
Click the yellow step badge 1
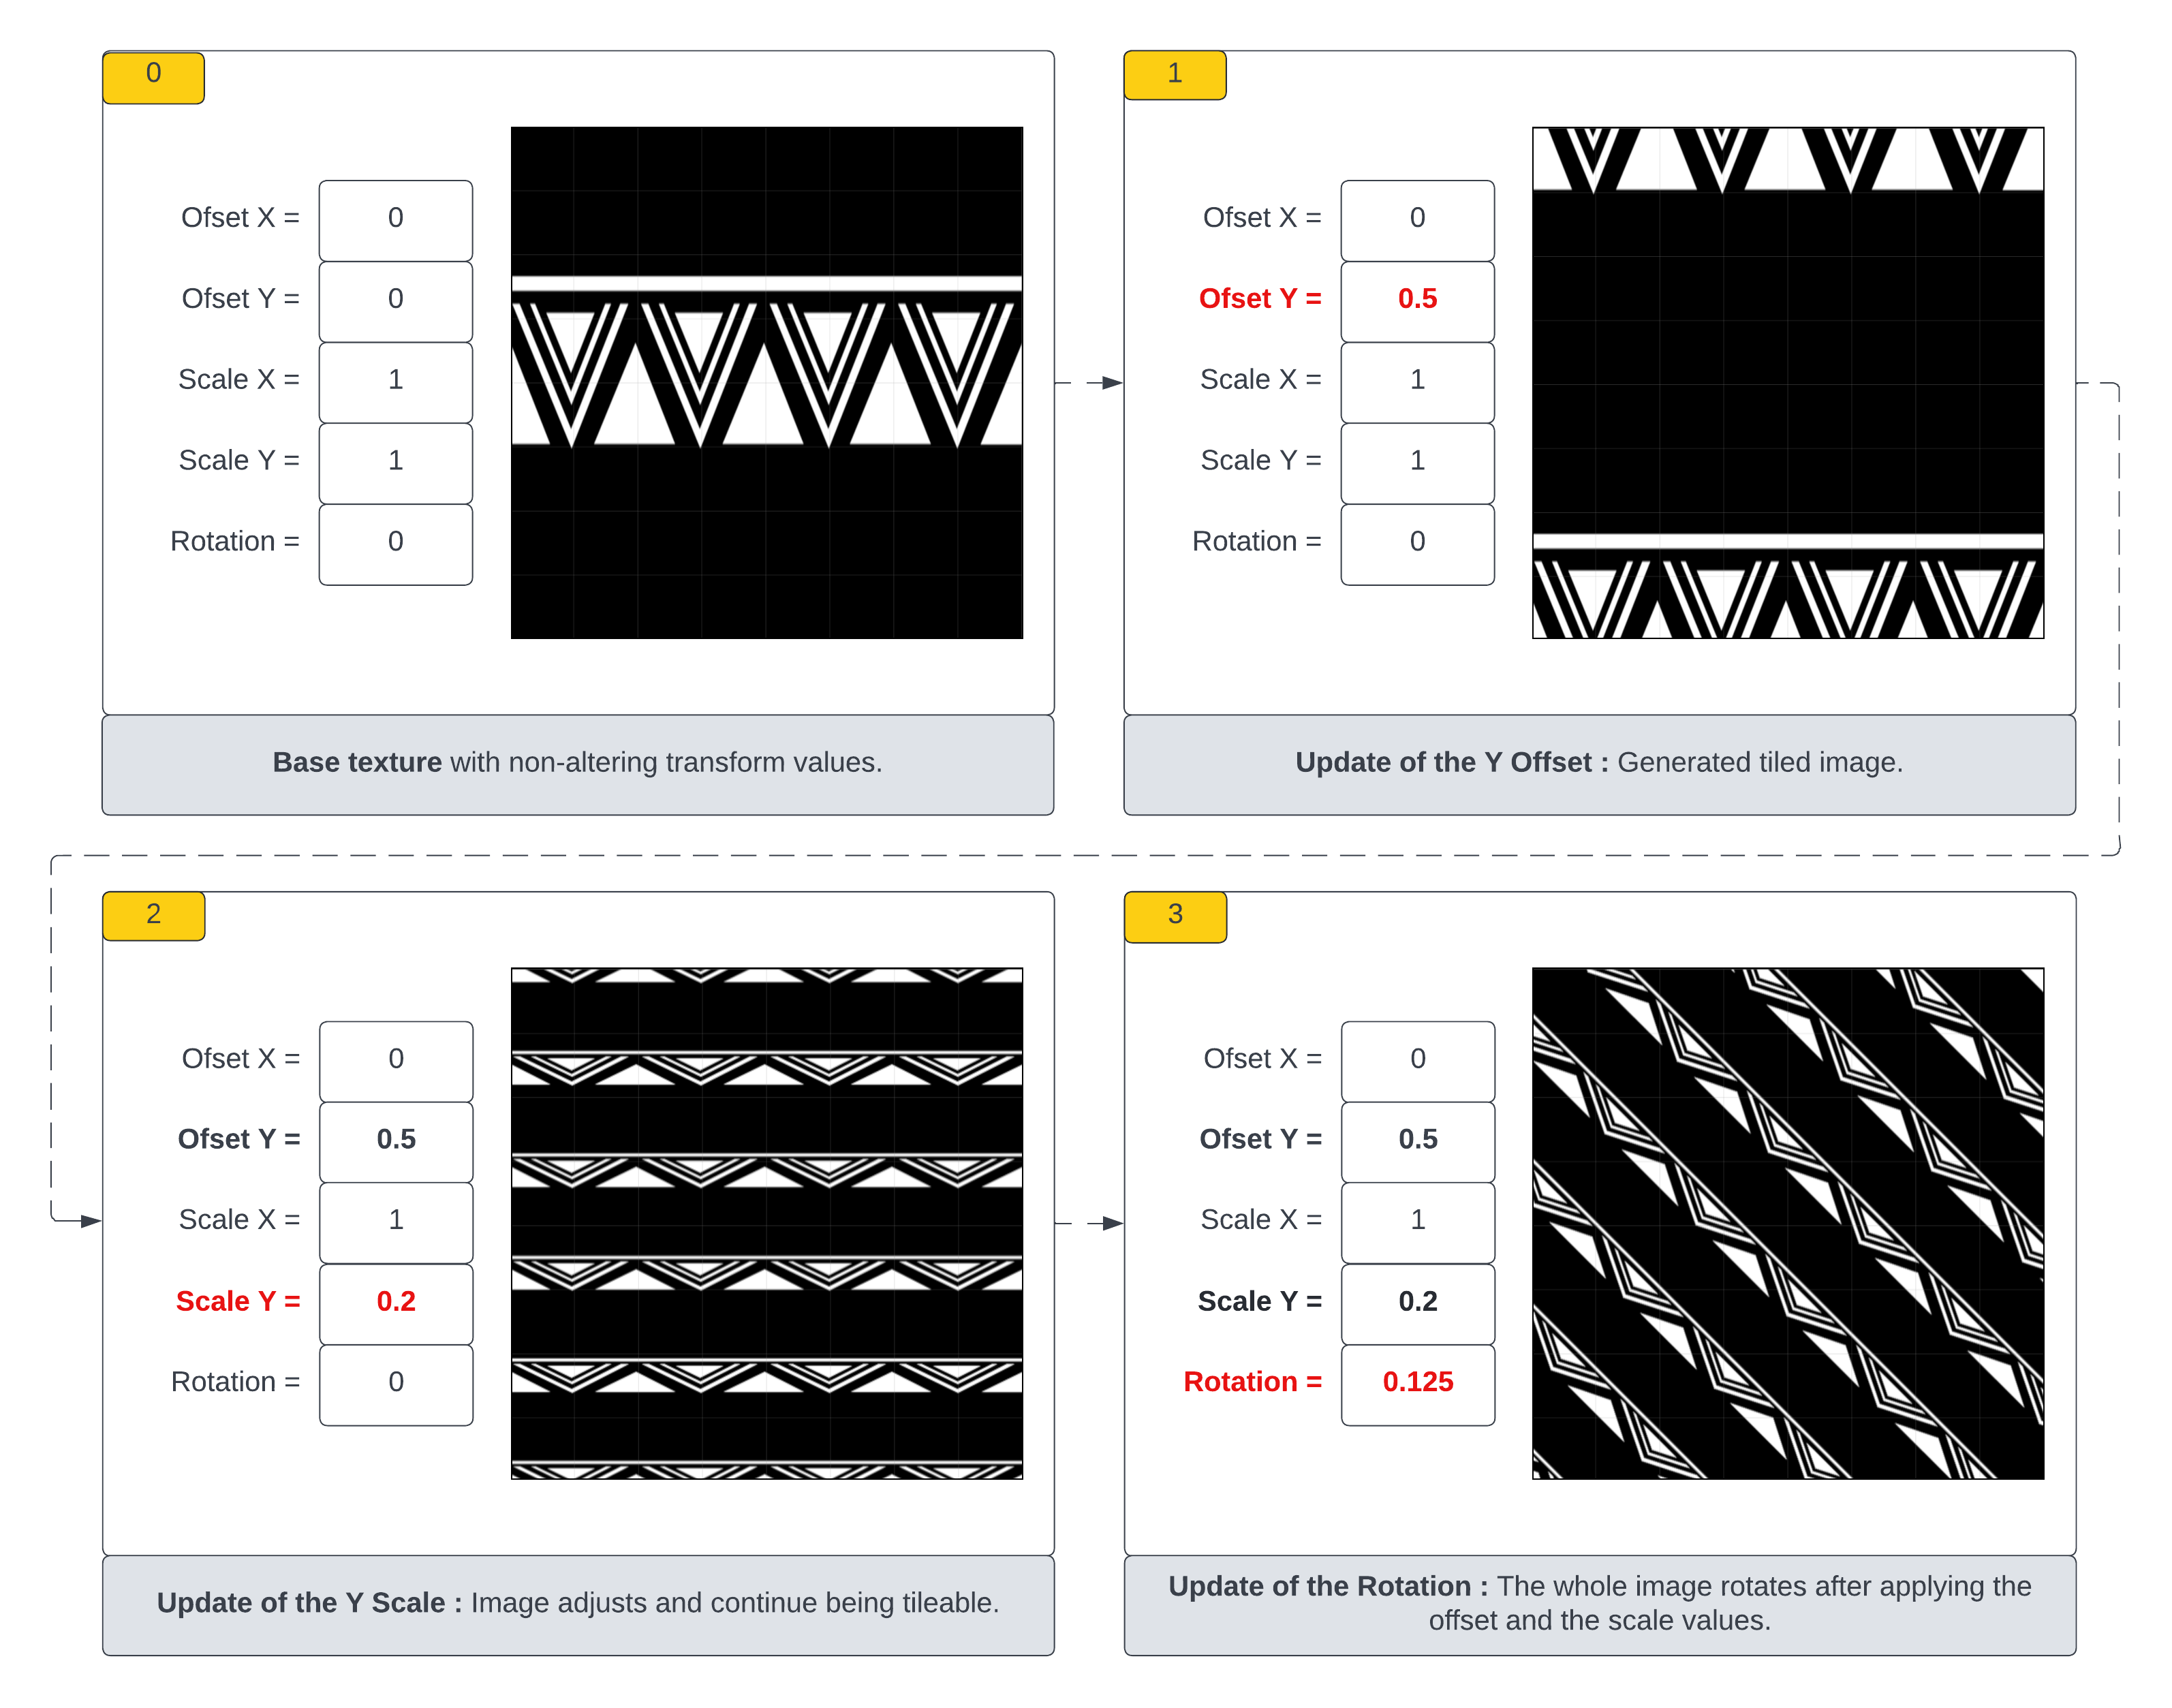[x=1175, y=75]
